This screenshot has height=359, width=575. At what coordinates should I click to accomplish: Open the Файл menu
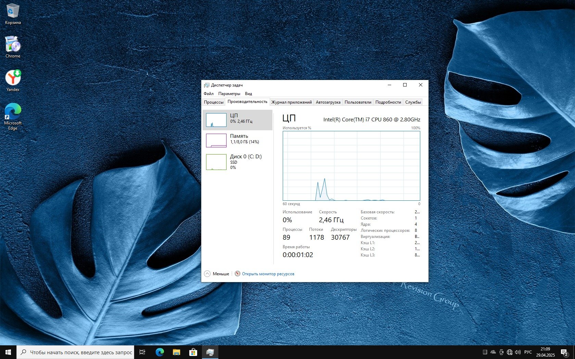[208, 94]
